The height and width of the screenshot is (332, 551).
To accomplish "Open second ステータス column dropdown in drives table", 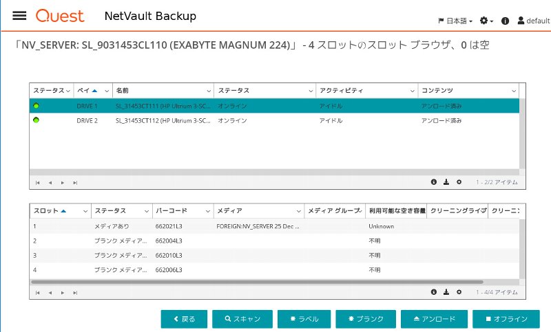I will coord(311,91).
